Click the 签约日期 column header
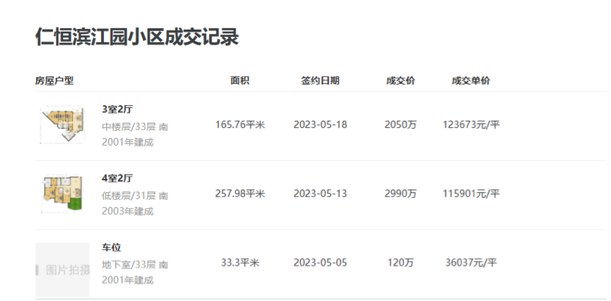 point(320,81)
